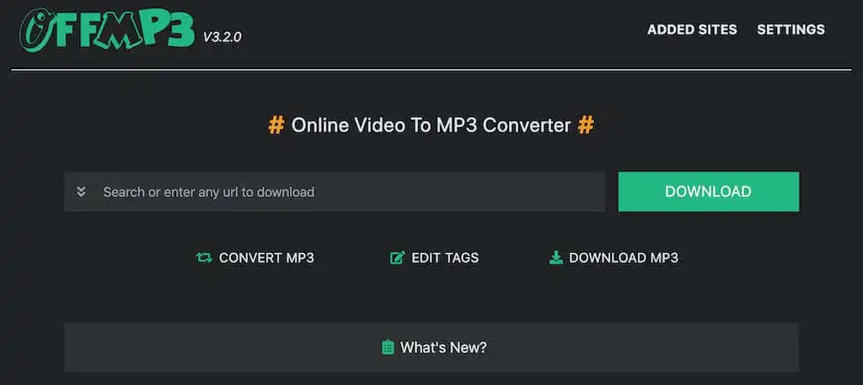This screenshot has width=863, height=385.
Task: Click the OFFMP3 logo
Action: [x=107, y=31]
